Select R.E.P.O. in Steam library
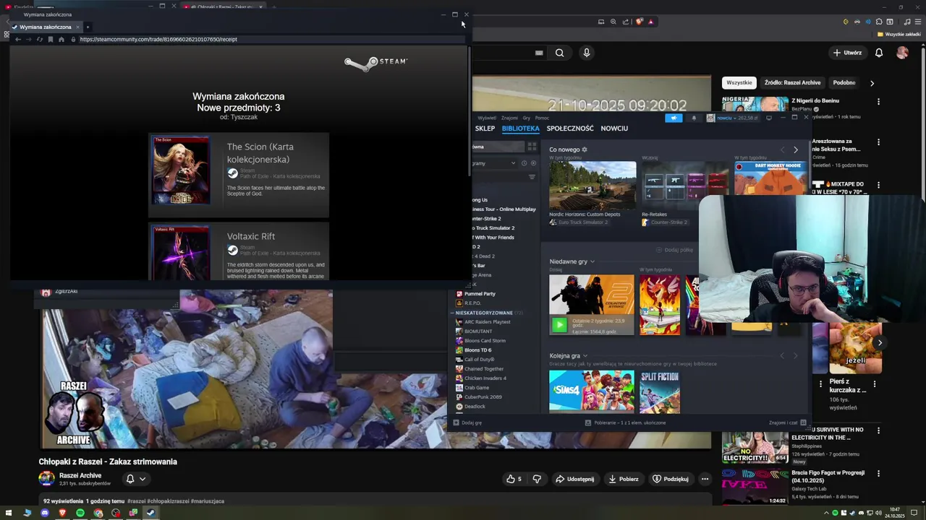This screenshot has height=520, width=926. click(472, 303)
